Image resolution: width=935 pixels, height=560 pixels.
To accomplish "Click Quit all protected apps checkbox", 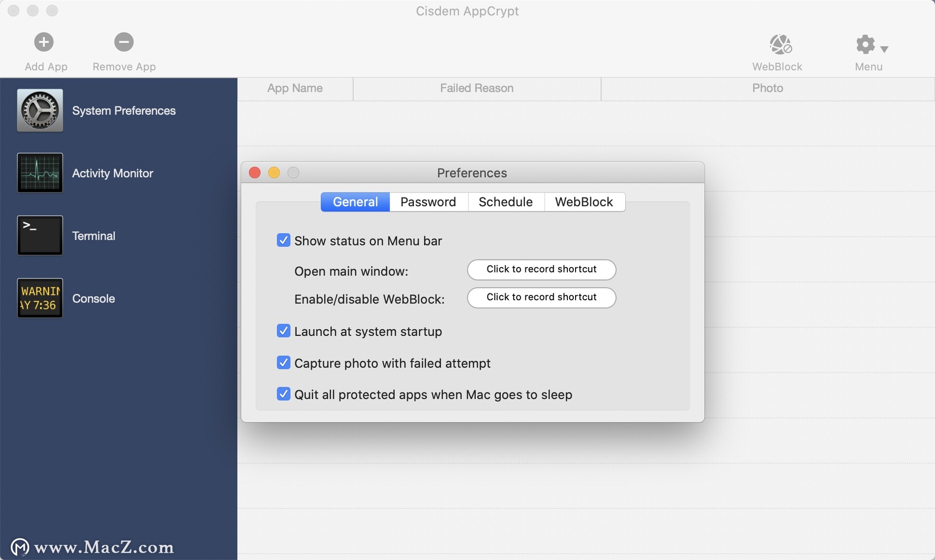I will [x=283, y=393].
